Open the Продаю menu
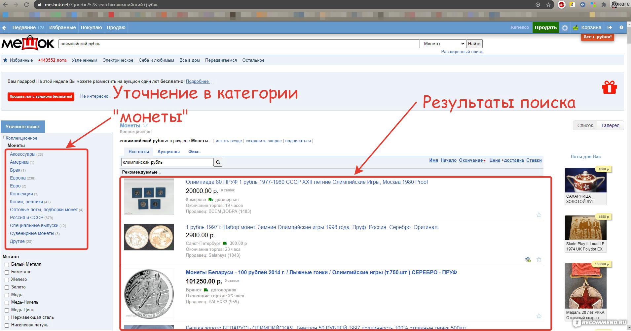The width and height of the screenshot is (631, 331). (116, 27)
